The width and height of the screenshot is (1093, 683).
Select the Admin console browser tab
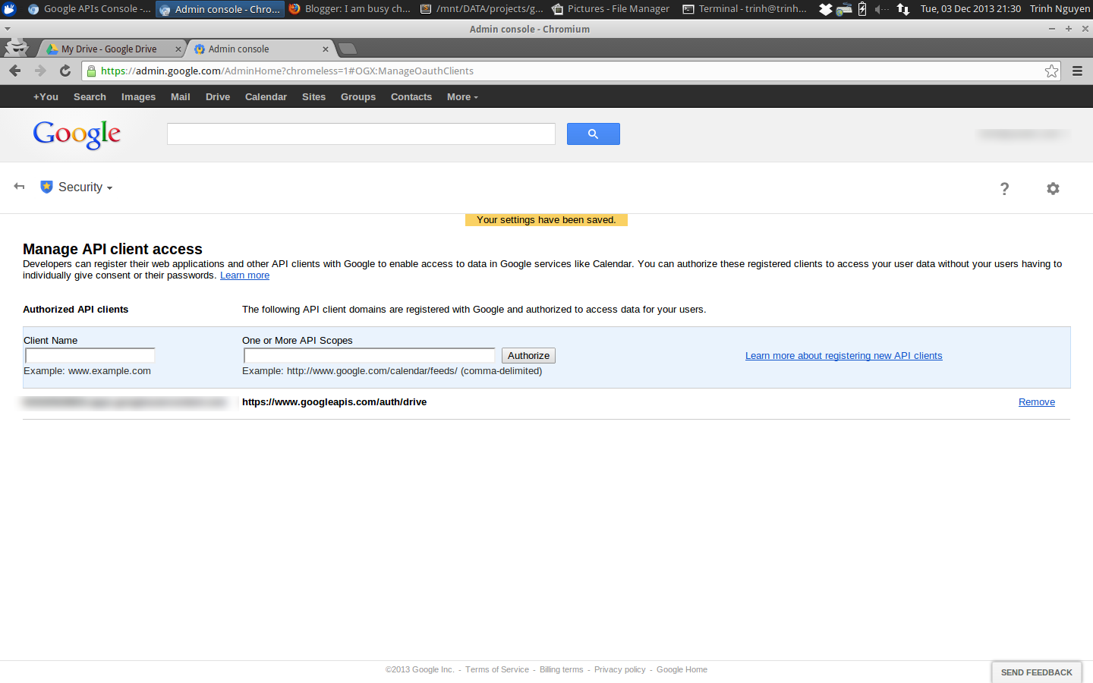pyautogui.click(x=258, y=49)
